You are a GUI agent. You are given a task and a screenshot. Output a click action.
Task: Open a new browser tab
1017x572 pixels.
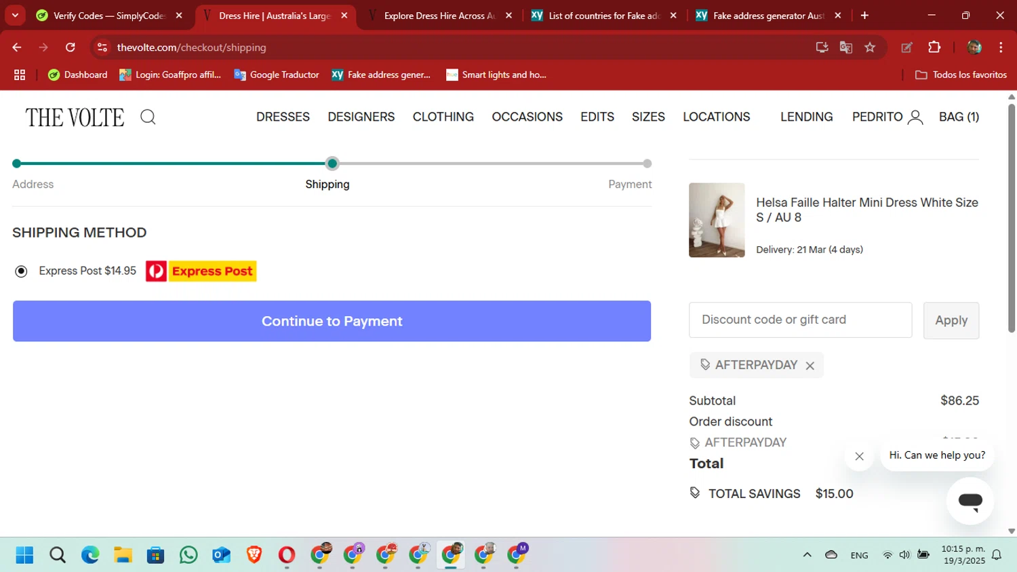tap(864, 16)
